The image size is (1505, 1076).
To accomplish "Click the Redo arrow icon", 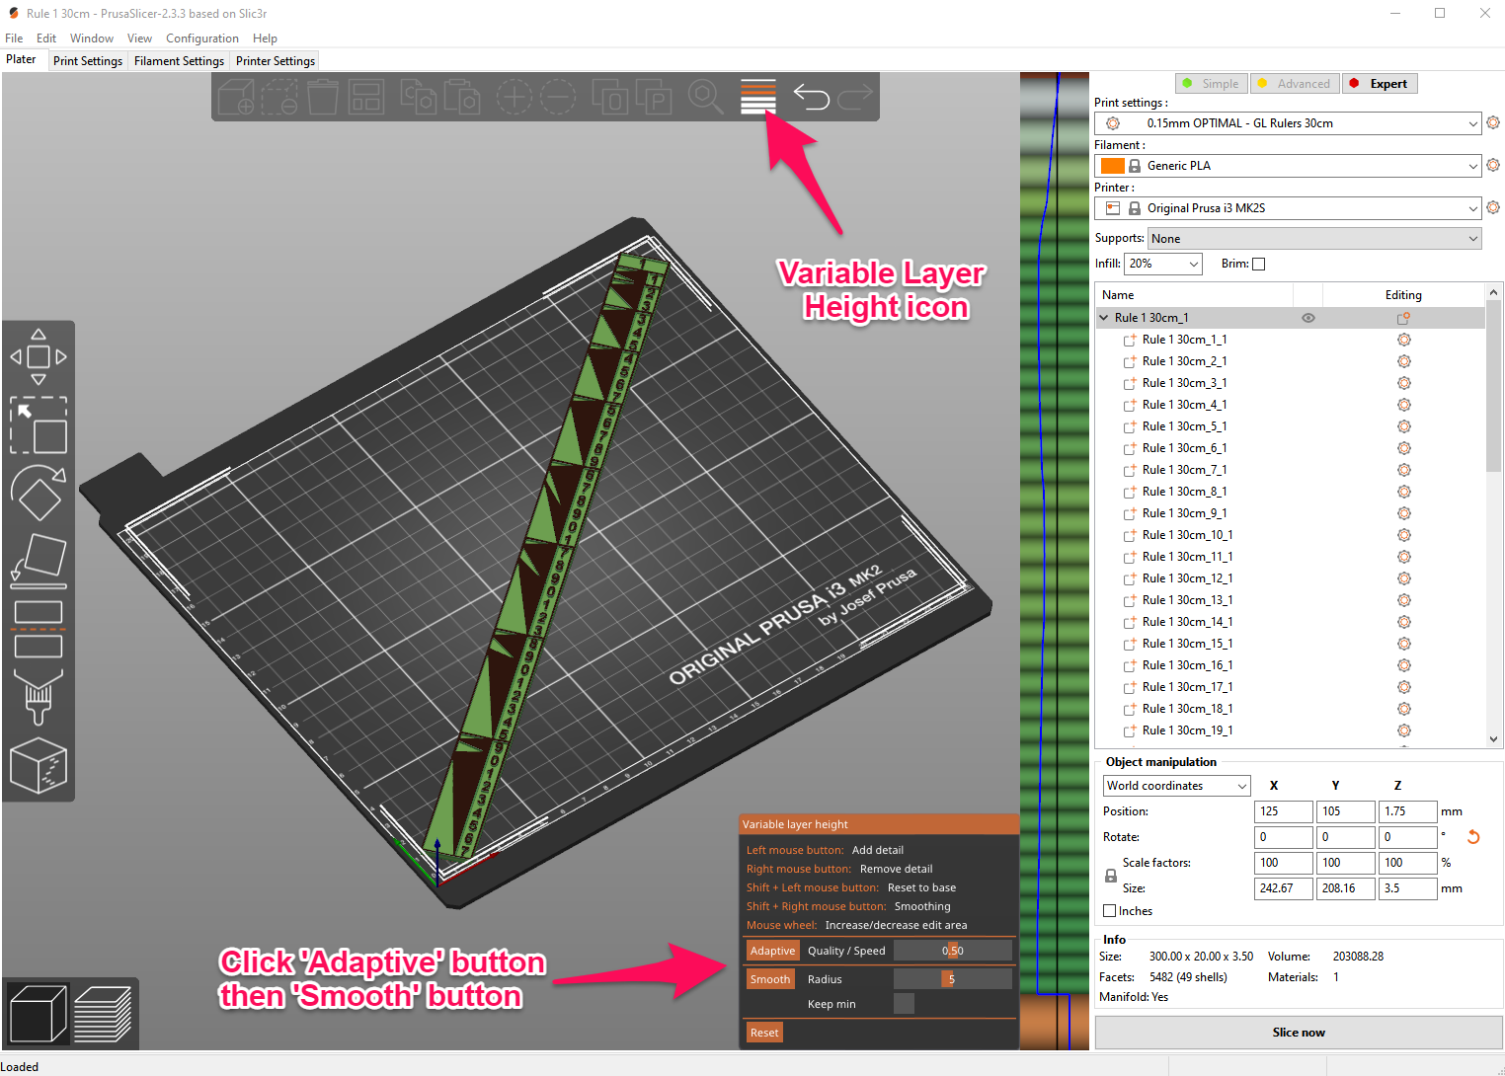I will (855, 97).
